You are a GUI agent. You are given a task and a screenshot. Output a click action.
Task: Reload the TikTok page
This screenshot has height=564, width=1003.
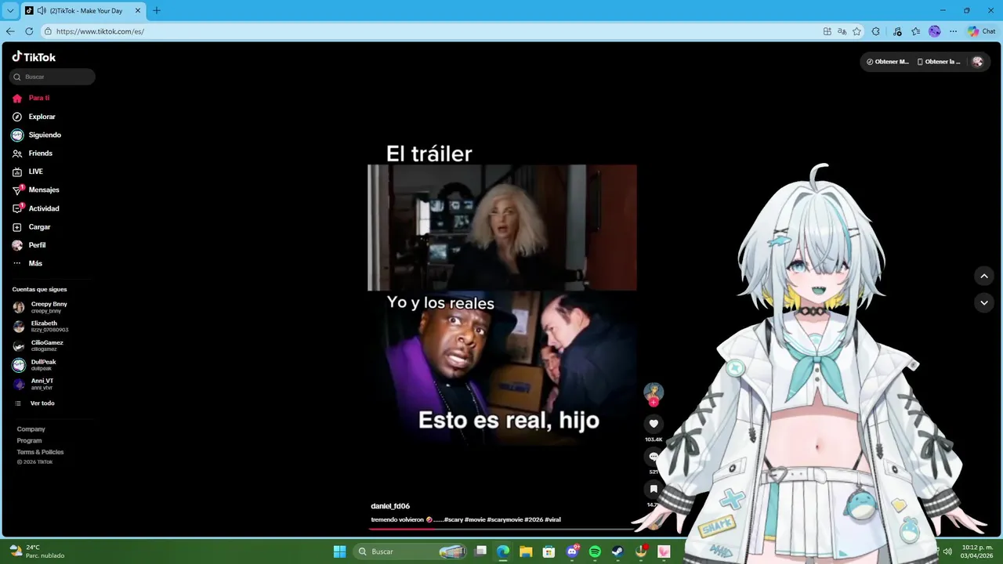tap(29, 31)
